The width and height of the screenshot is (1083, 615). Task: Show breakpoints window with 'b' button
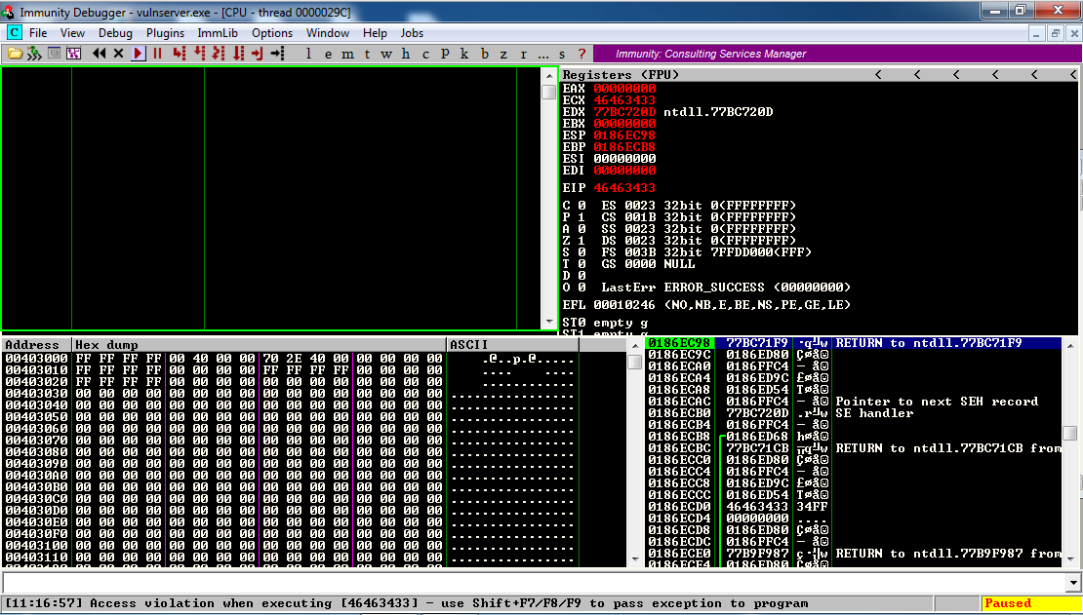pos(485,54)
